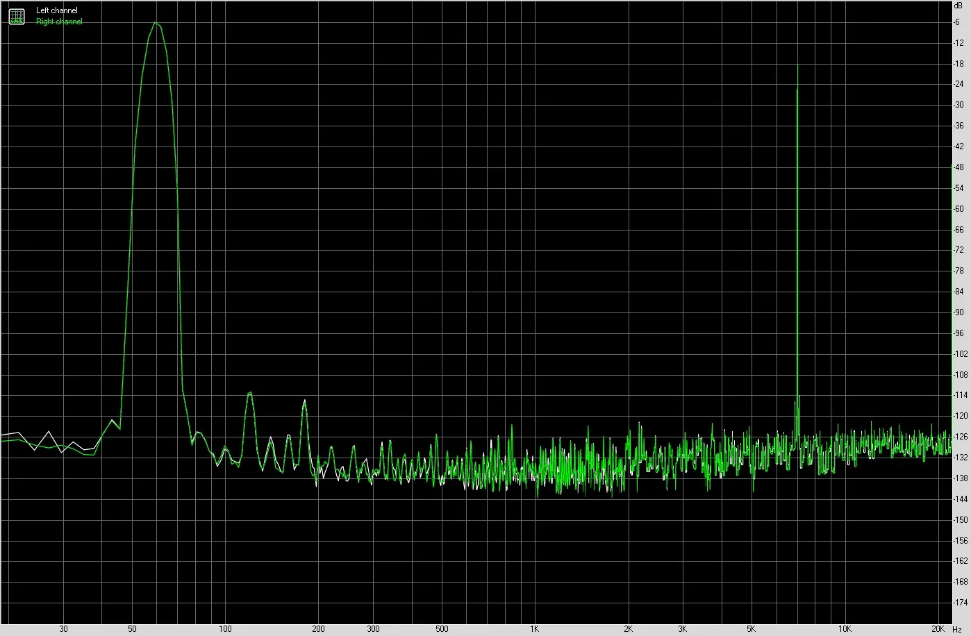
Task: Click the -138 dB scale label
Action: coord(961,478)
